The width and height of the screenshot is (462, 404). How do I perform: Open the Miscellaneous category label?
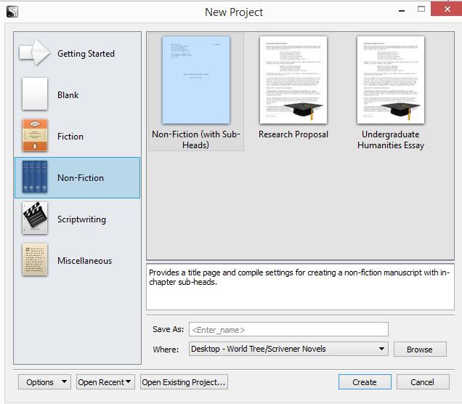click(84, 261)
